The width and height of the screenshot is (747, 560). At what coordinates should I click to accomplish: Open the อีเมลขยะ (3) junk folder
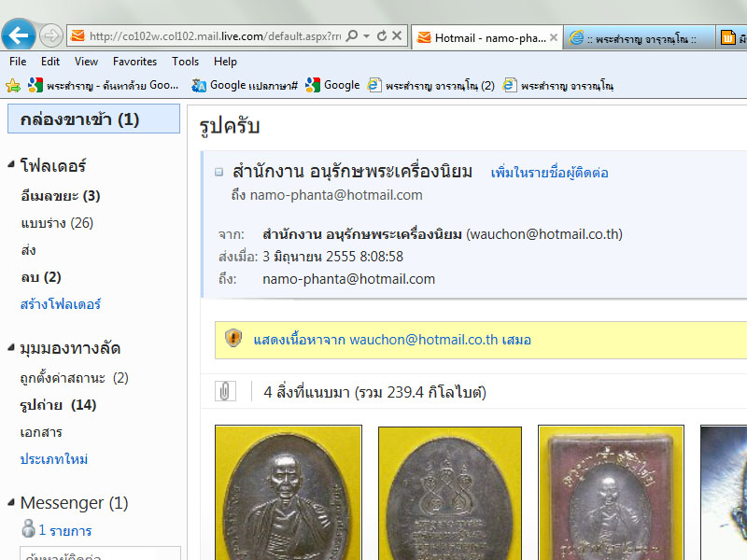coord(60,196)
